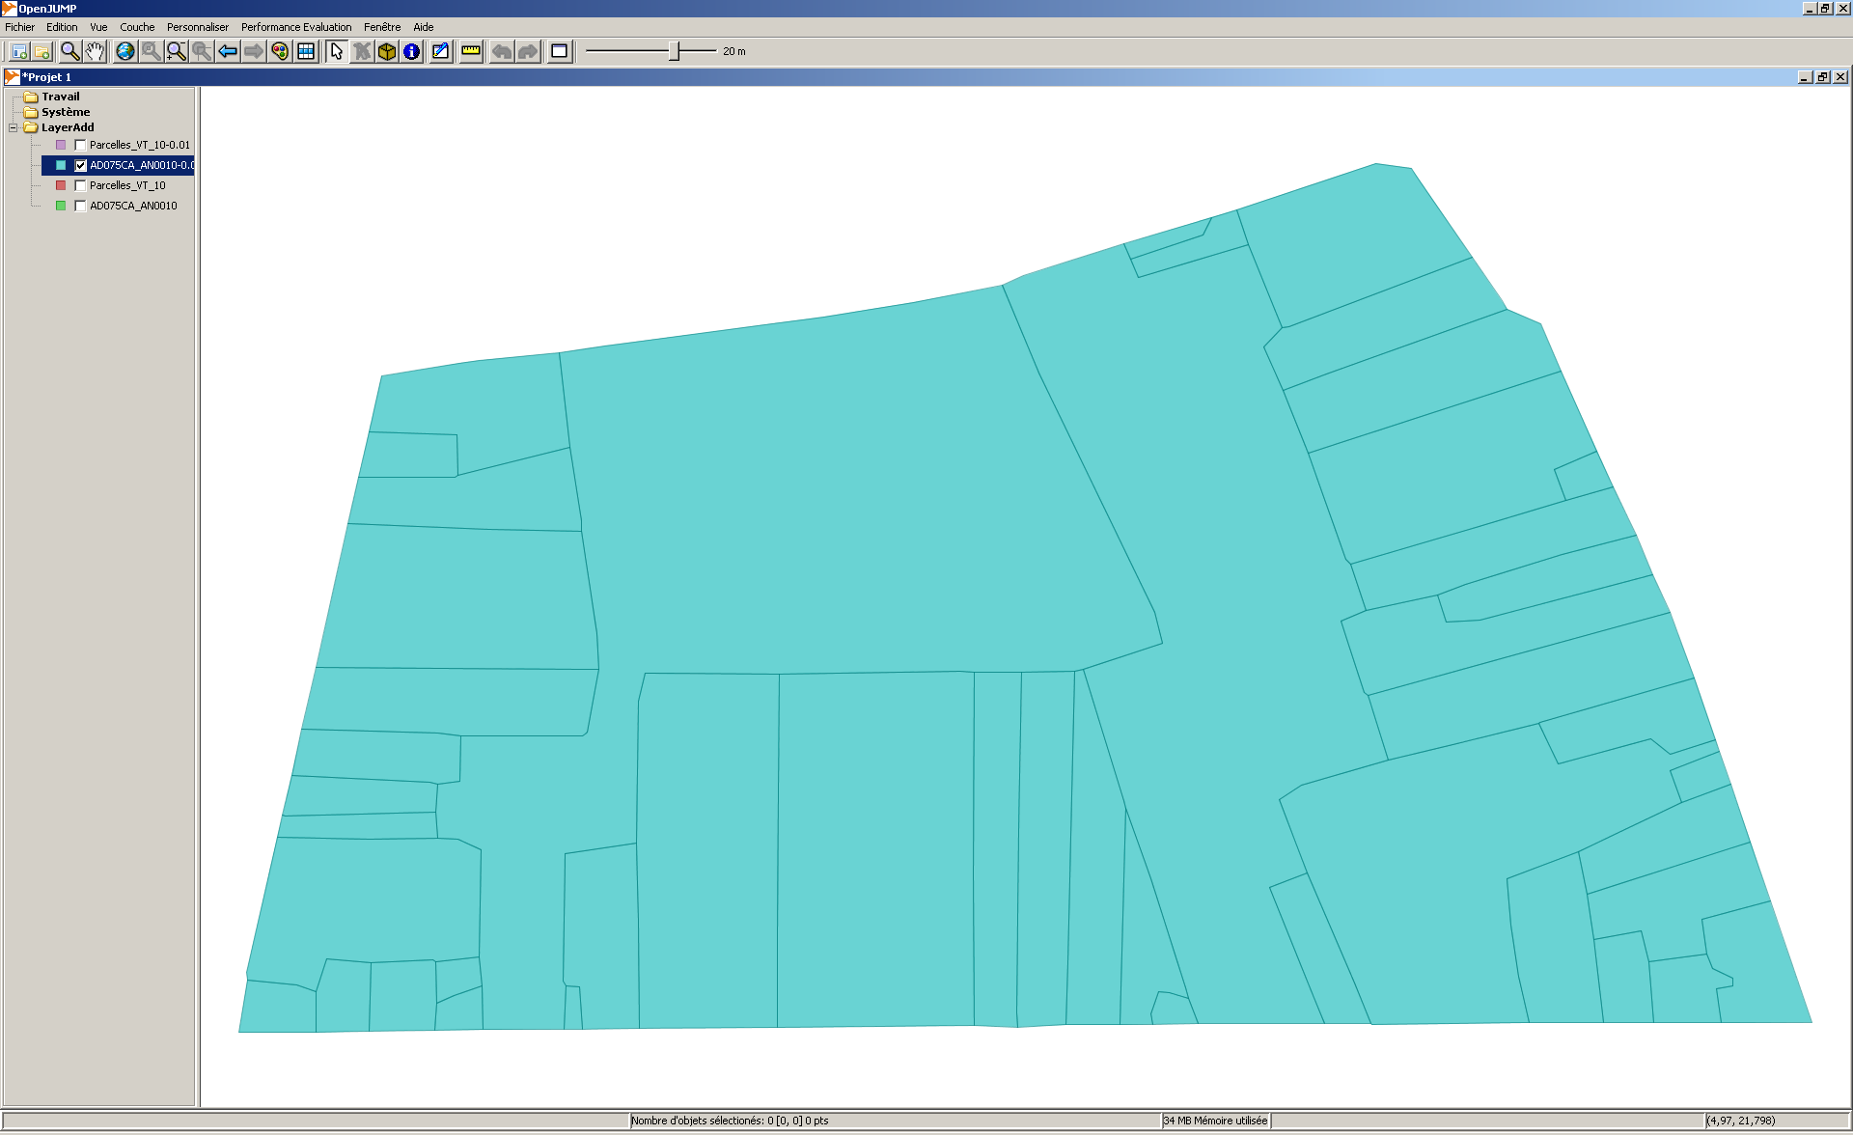Open the Couche menu

click(137, 27)
